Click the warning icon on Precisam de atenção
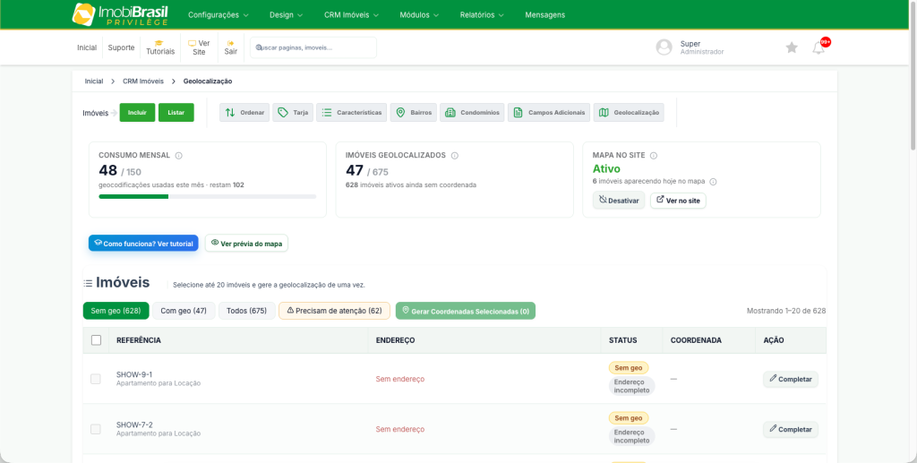 coord(290,311)
